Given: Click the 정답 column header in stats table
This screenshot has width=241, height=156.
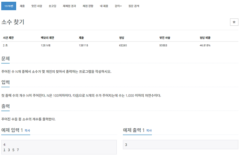Looking at the screenshot, I should coord(121,38).
